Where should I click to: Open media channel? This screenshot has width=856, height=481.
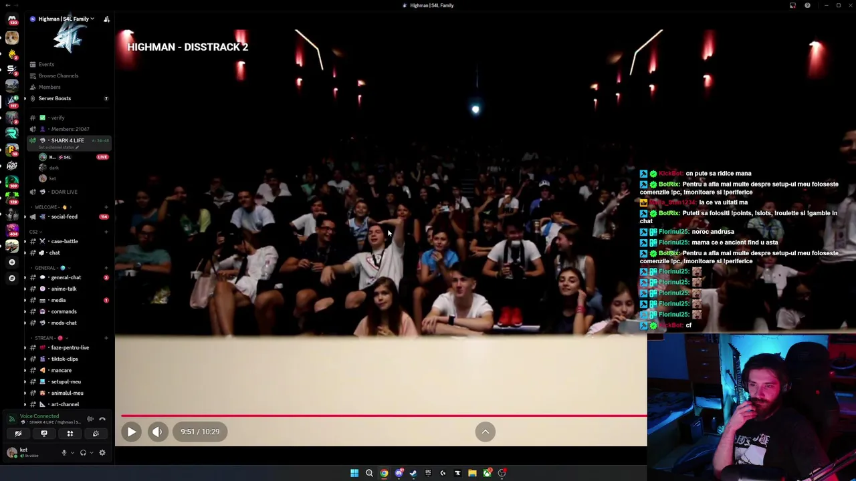tap(69, 300)
